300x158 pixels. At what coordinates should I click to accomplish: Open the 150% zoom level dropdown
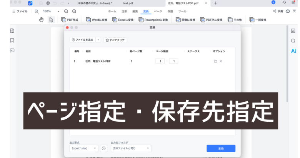click(49, 12)
